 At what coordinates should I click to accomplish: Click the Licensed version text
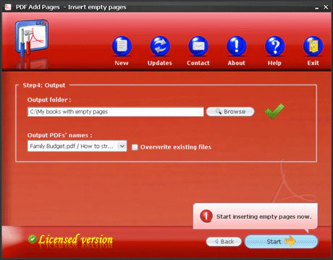click(75, 240)
